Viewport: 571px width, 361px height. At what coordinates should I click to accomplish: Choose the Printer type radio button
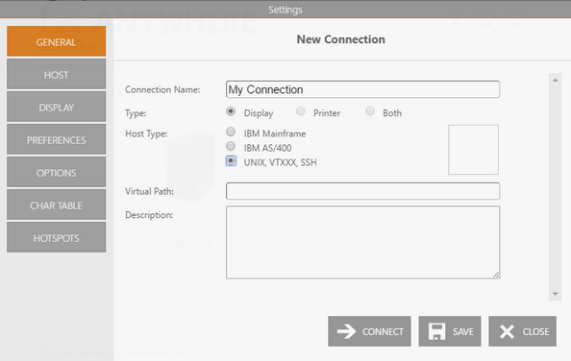coord(301,111)
